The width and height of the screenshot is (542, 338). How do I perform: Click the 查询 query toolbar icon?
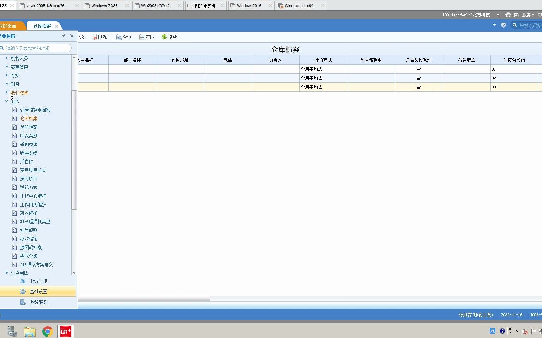click(x=119, y=37)
